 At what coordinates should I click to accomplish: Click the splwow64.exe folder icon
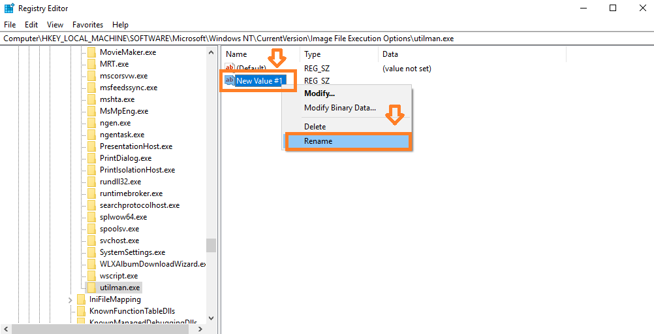pyautogui.click(x=91, y=217)
